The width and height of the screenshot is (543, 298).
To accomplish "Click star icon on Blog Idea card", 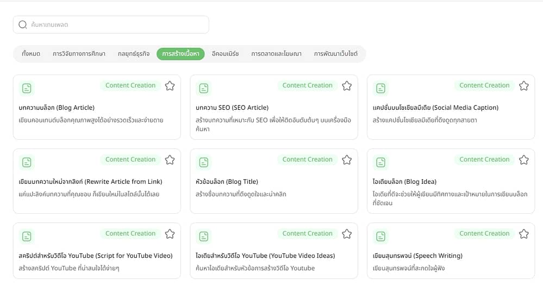I will 523,160.
